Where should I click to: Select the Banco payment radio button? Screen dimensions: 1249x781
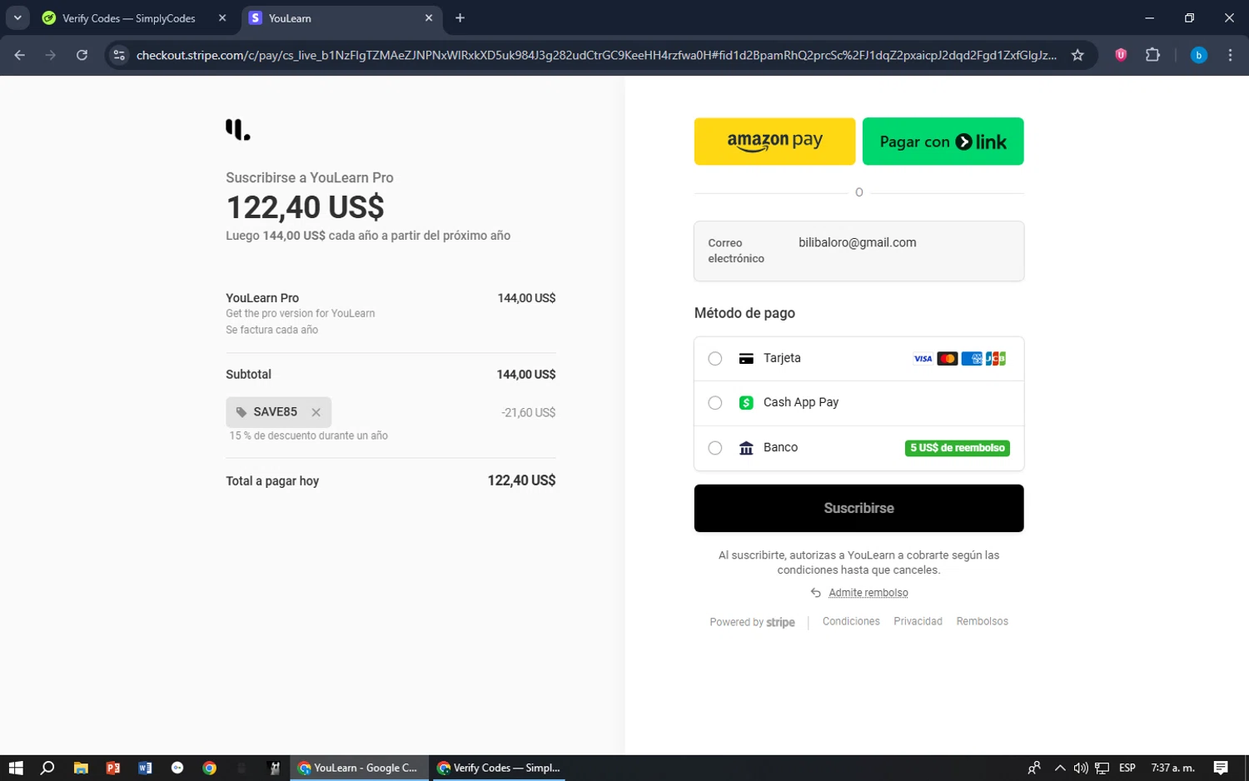coord(714,448)
